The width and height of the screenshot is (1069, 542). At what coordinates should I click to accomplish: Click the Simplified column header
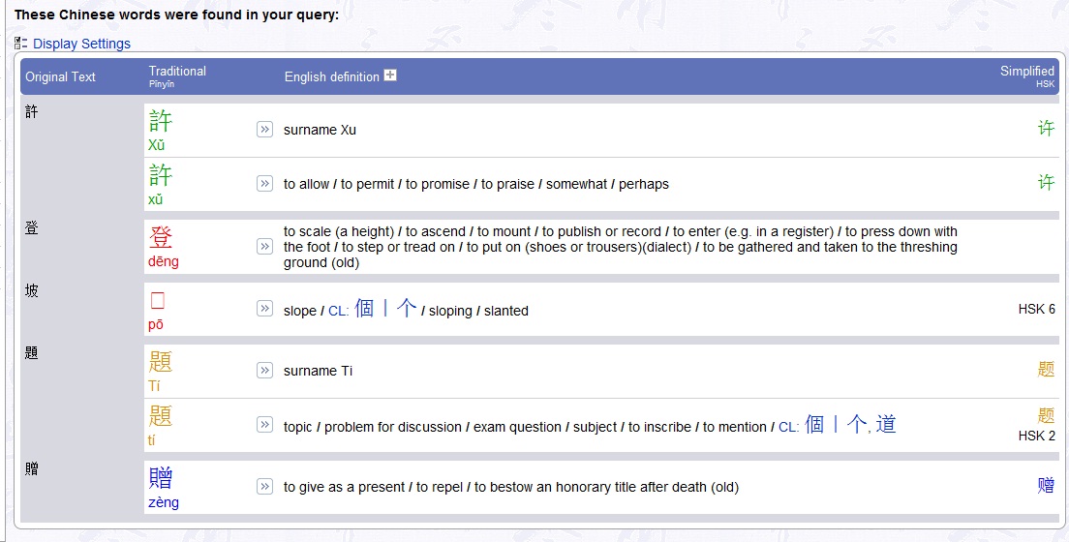1026,71
